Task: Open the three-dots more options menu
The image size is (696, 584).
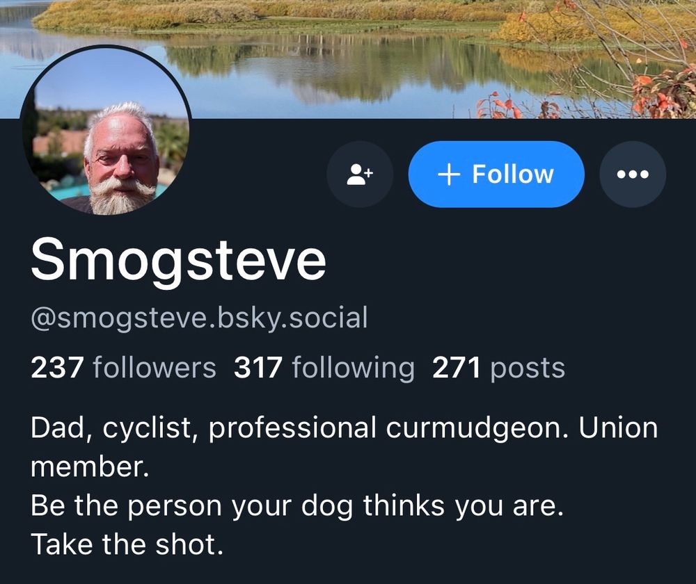Action: (x=633, y=175)
